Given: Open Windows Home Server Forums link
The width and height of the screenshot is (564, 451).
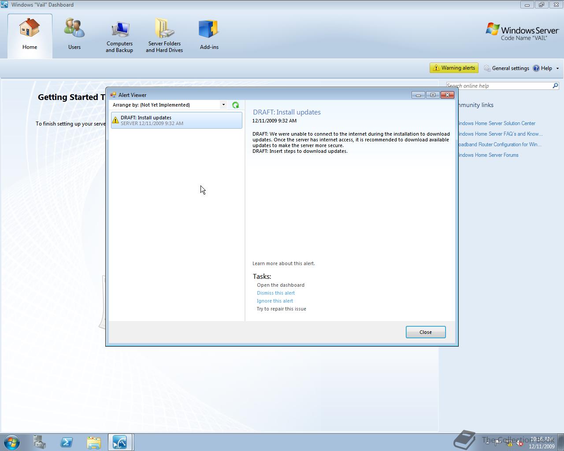Looking at the screenshot, I should coord(488,155).
